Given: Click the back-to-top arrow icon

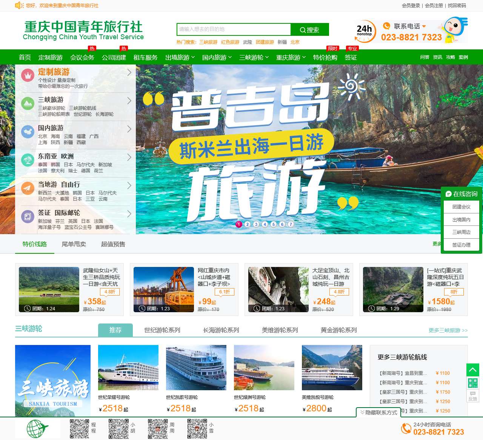Looking at the screenshot, I should [473, 370].
